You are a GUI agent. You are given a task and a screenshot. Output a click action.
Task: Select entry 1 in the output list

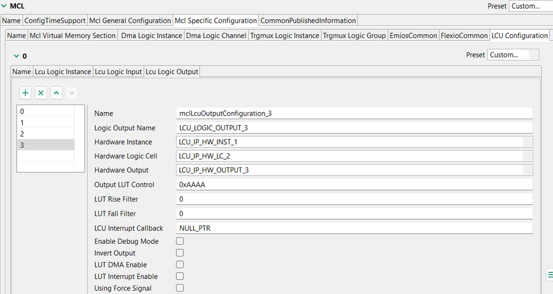(45, 123)
